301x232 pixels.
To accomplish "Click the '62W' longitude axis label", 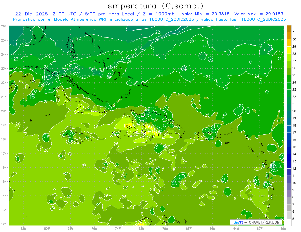I will pos(260,228).
